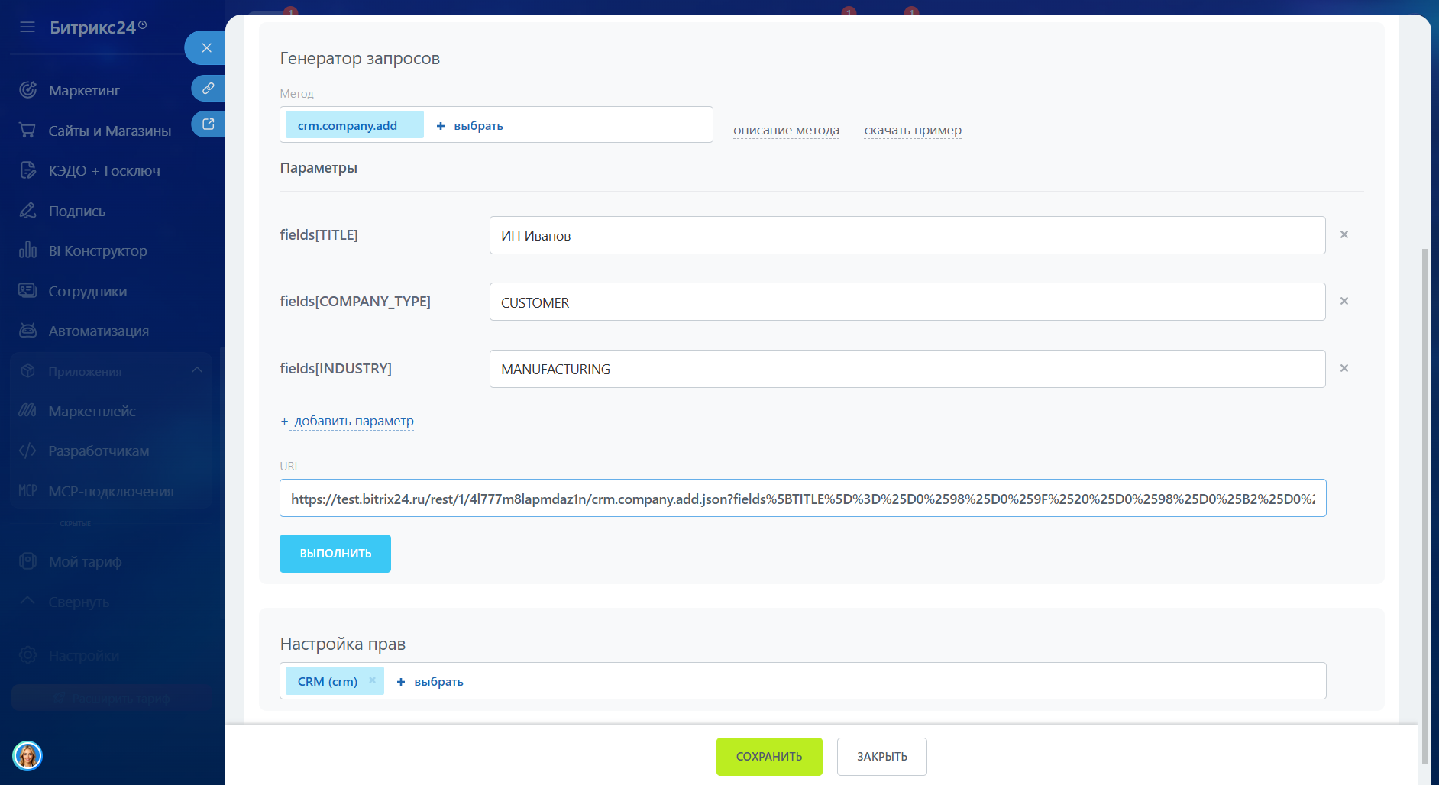Remove the fields[COMPANY_TYPE] parameter

coord(1344,301)
